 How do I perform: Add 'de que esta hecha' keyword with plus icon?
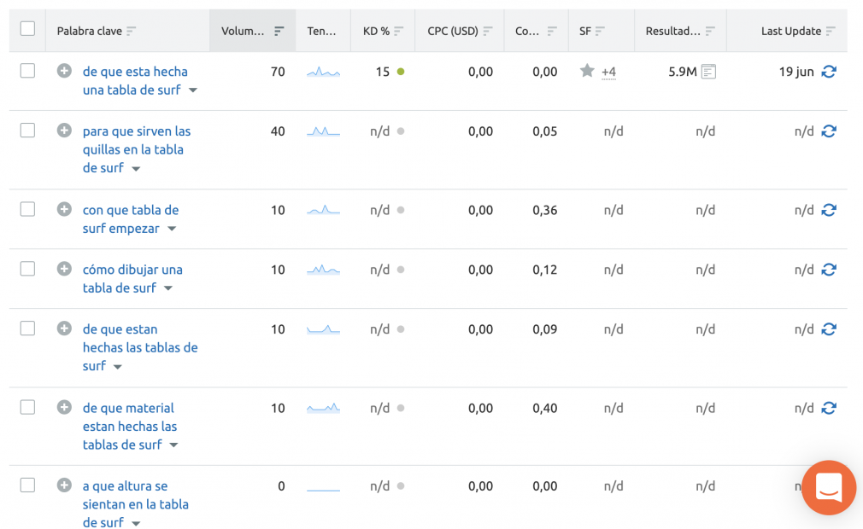pyautogui.click(x=64, y=71)
